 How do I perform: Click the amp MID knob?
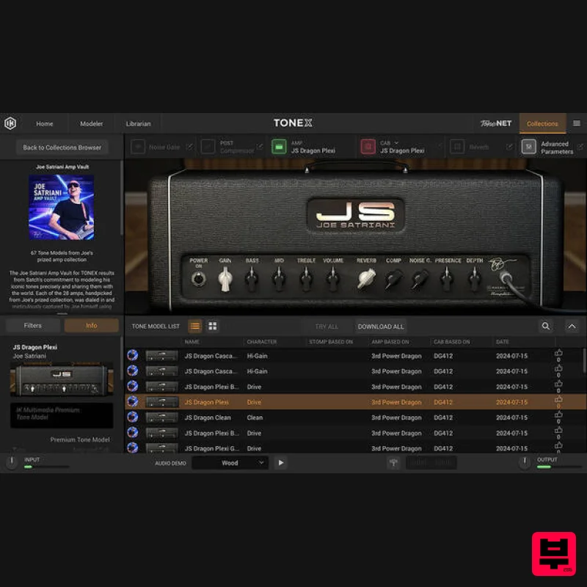pos(279,280)
